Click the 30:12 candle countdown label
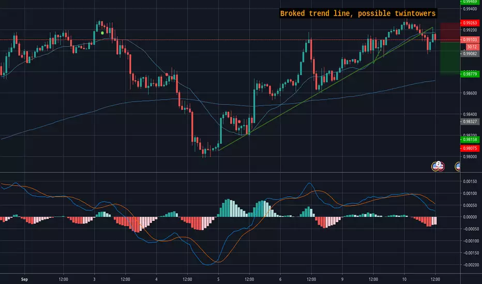The width and height of the screenshot is (482, 284). (x=473, y=47)
